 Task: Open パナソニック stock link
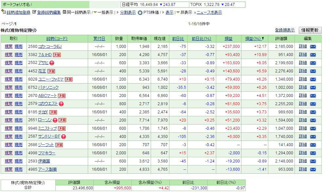48,87
